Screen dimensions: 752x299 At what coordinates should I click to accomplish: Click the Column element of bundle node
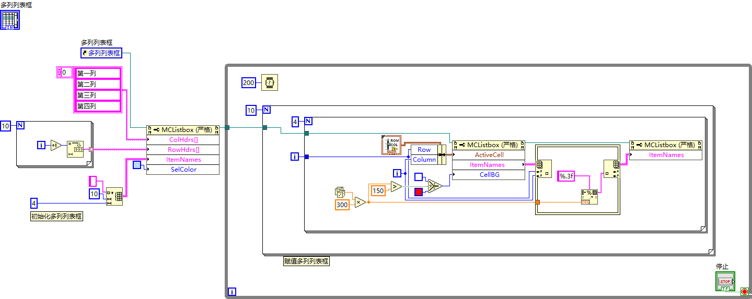(424, 160)
